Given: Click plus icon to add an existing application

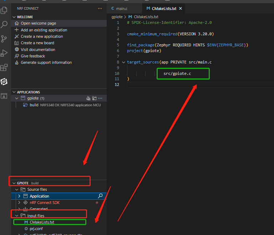Looking at the screenshot, I should 17,30.
